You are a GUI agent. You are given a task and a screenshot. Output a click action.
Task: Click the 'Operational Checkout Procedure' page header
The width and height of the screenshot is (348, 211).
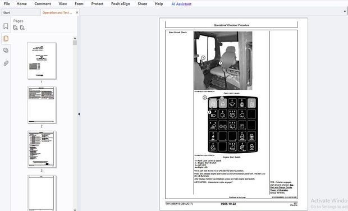231,25
